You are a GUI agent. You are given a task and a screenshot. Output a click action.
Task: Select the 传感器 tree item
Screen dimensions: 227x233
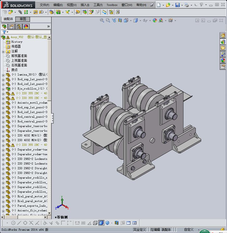click(x=16, y=47)
